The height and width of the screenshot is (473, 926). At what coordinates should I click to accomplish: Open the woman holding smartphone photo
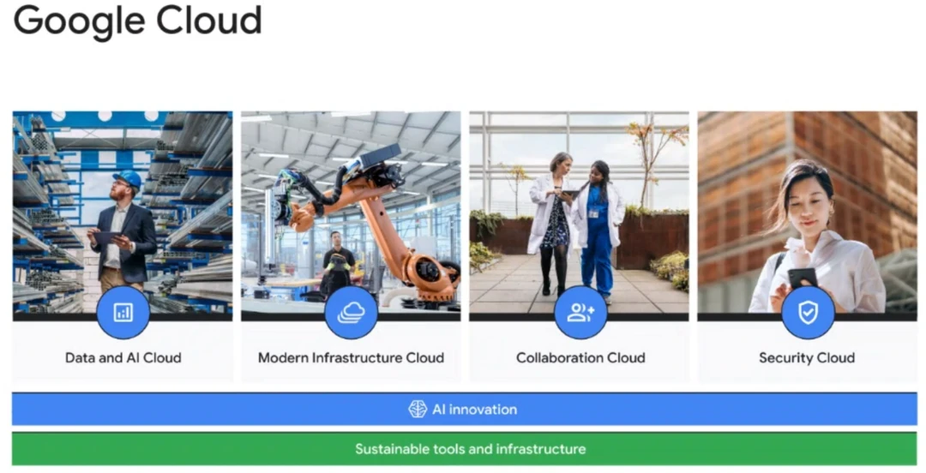[x=807, y=213]
